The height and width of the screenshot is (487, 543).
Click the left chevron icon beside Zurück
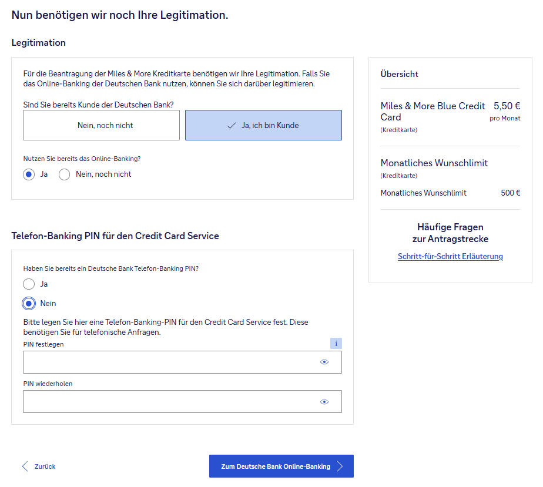(x=25, y=466)
